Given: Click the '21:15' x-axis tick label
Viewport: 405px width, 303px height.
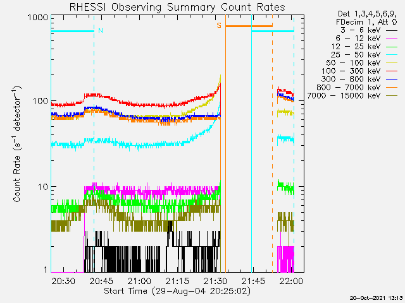Looking at the screenshot, I should [177, 281].
